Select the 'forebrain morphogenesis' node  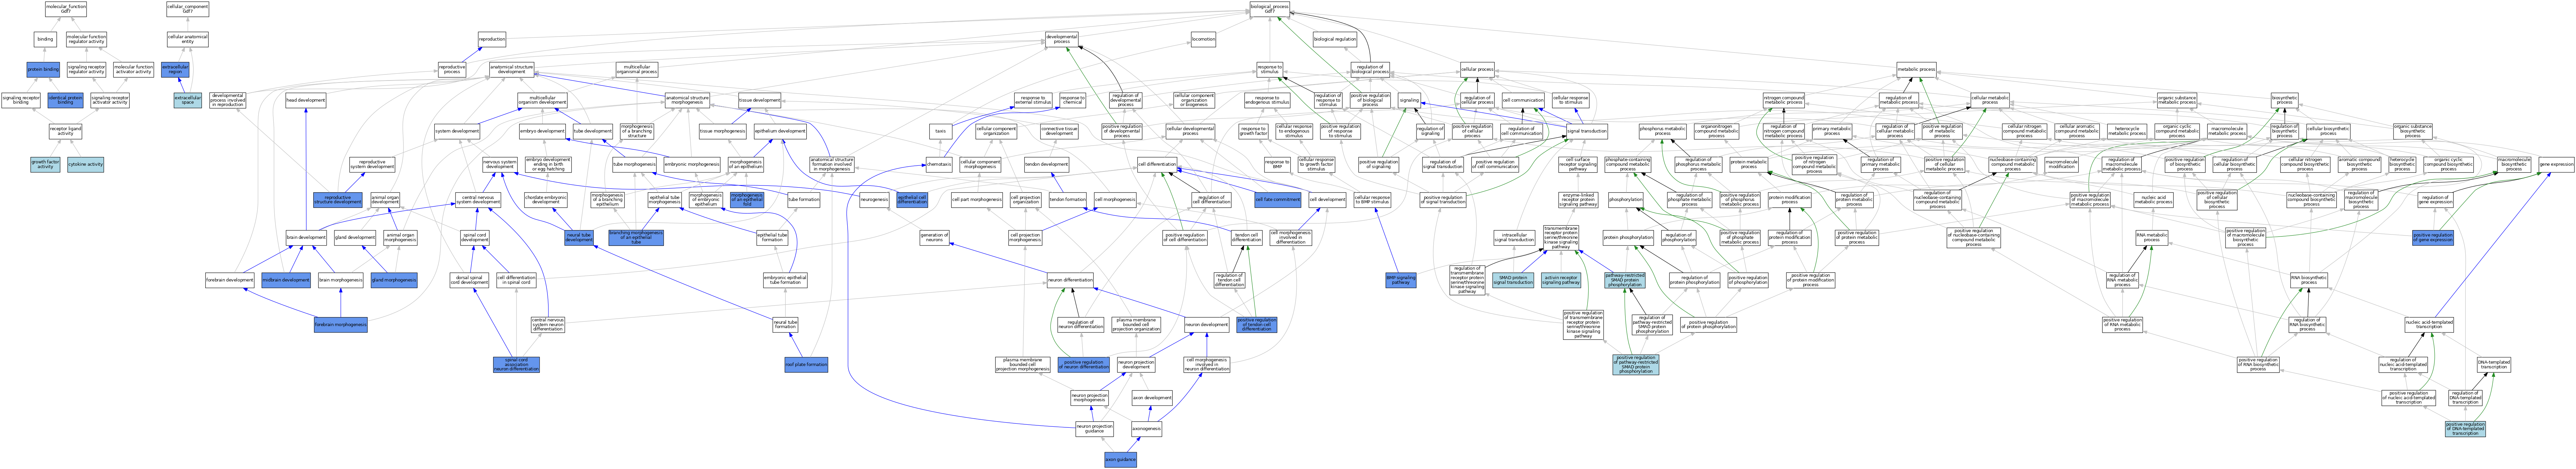pos(341,325)
